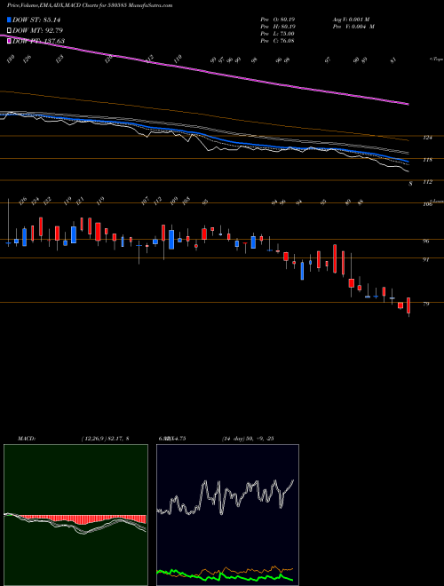Select the 'DOW MT: 92.79' legend text

point(38,30)
